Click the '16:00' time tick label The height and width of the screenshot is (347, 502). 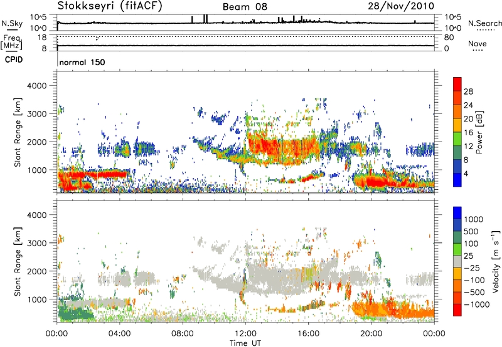(x=308, y=334)
